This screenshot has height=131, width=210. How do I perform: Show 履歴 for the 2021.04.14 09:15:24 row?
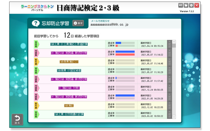[x=169, y=44]
